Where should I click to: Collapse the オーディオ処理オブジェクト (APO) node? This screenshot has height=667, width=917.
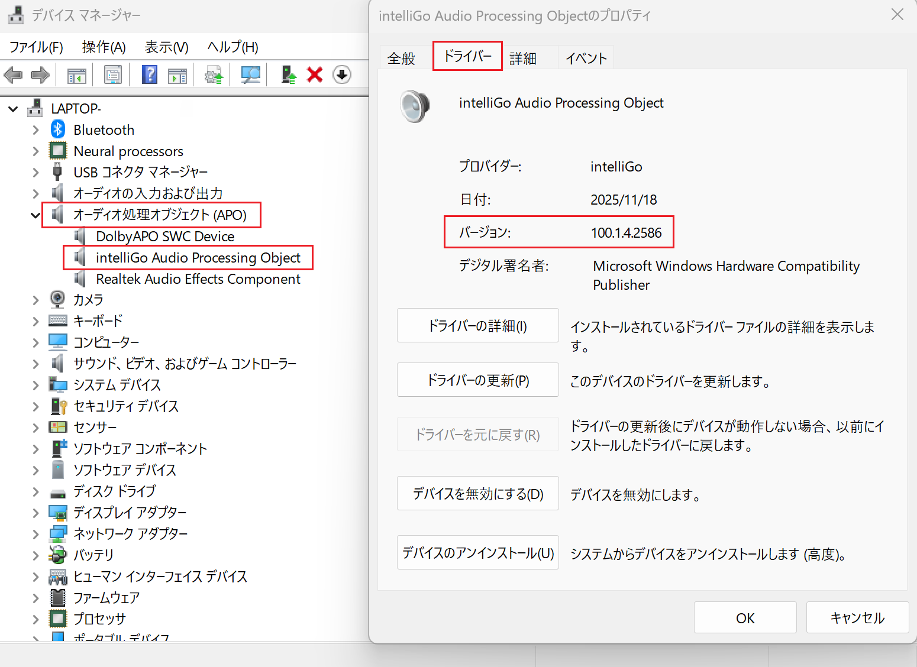coord(35,215)
